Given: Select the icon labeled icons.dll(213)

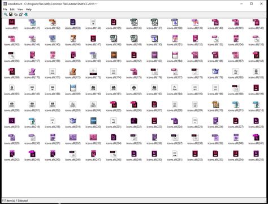Looking at the screenshot, I should point(256,104).
